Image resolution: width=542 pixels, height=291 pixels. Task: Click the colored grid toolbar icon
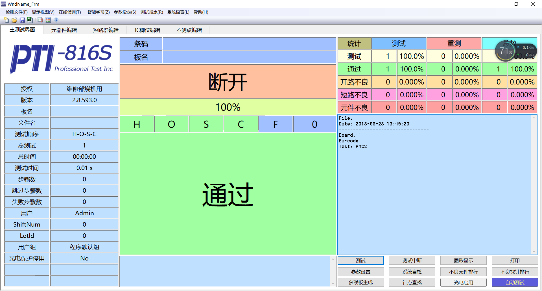48,20
